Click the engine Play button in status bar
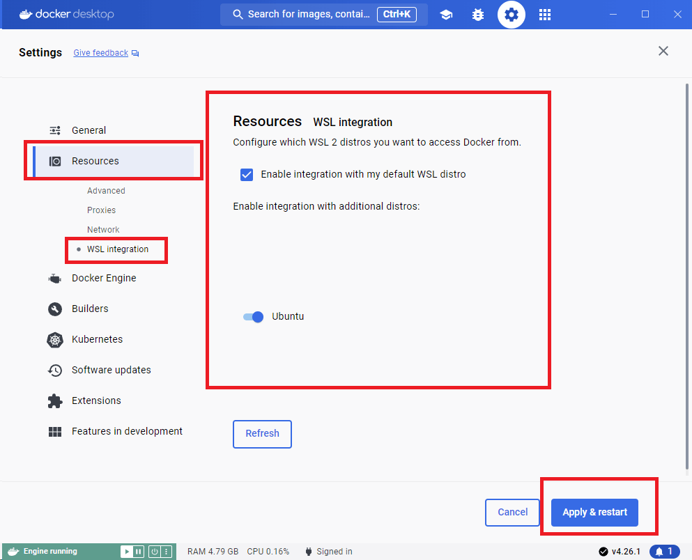Screen dimensions: 692x560 127,551
